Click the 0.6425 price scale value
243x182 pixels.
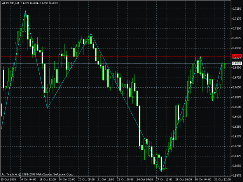pos(237,117)
